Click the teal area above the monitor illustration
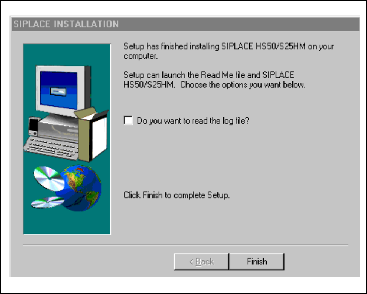 (x=66, y=54)
